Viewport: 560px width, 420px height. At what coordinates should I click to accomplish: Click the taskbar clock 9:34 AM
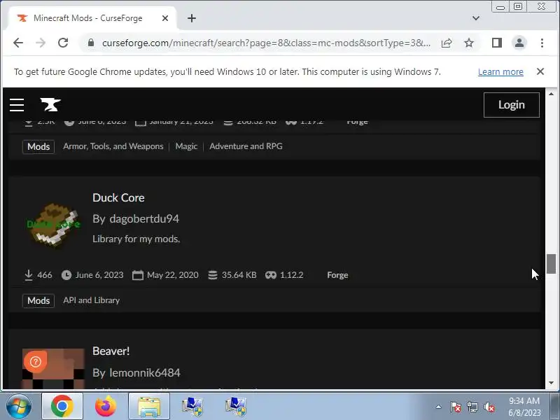pos(524,401)
